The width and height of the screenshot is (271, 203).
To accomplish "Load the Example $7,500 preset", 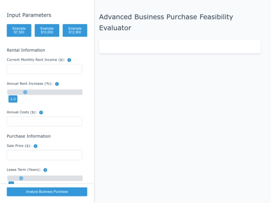I will coord(19,31).
